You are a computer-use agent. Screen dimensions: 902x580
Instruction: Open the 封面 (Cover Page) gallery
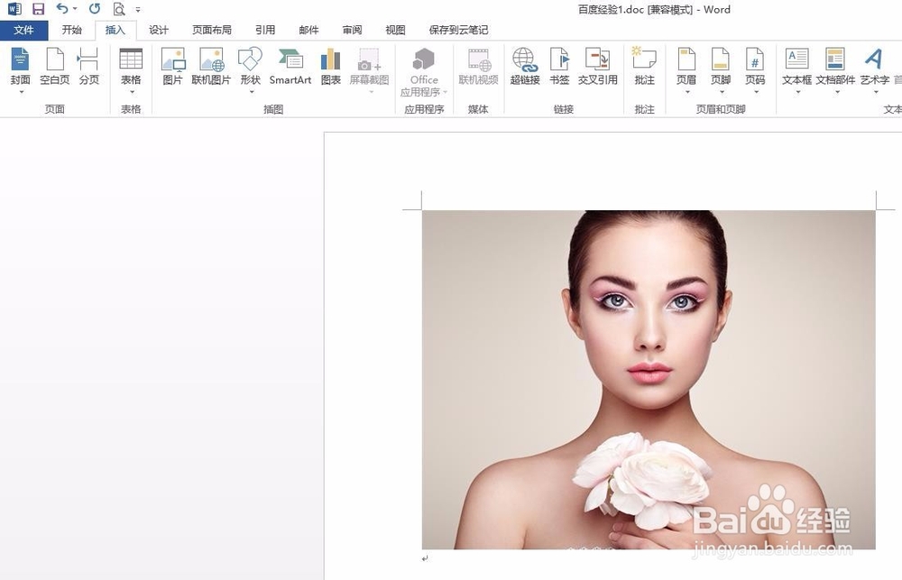click(x=19, y=68)
